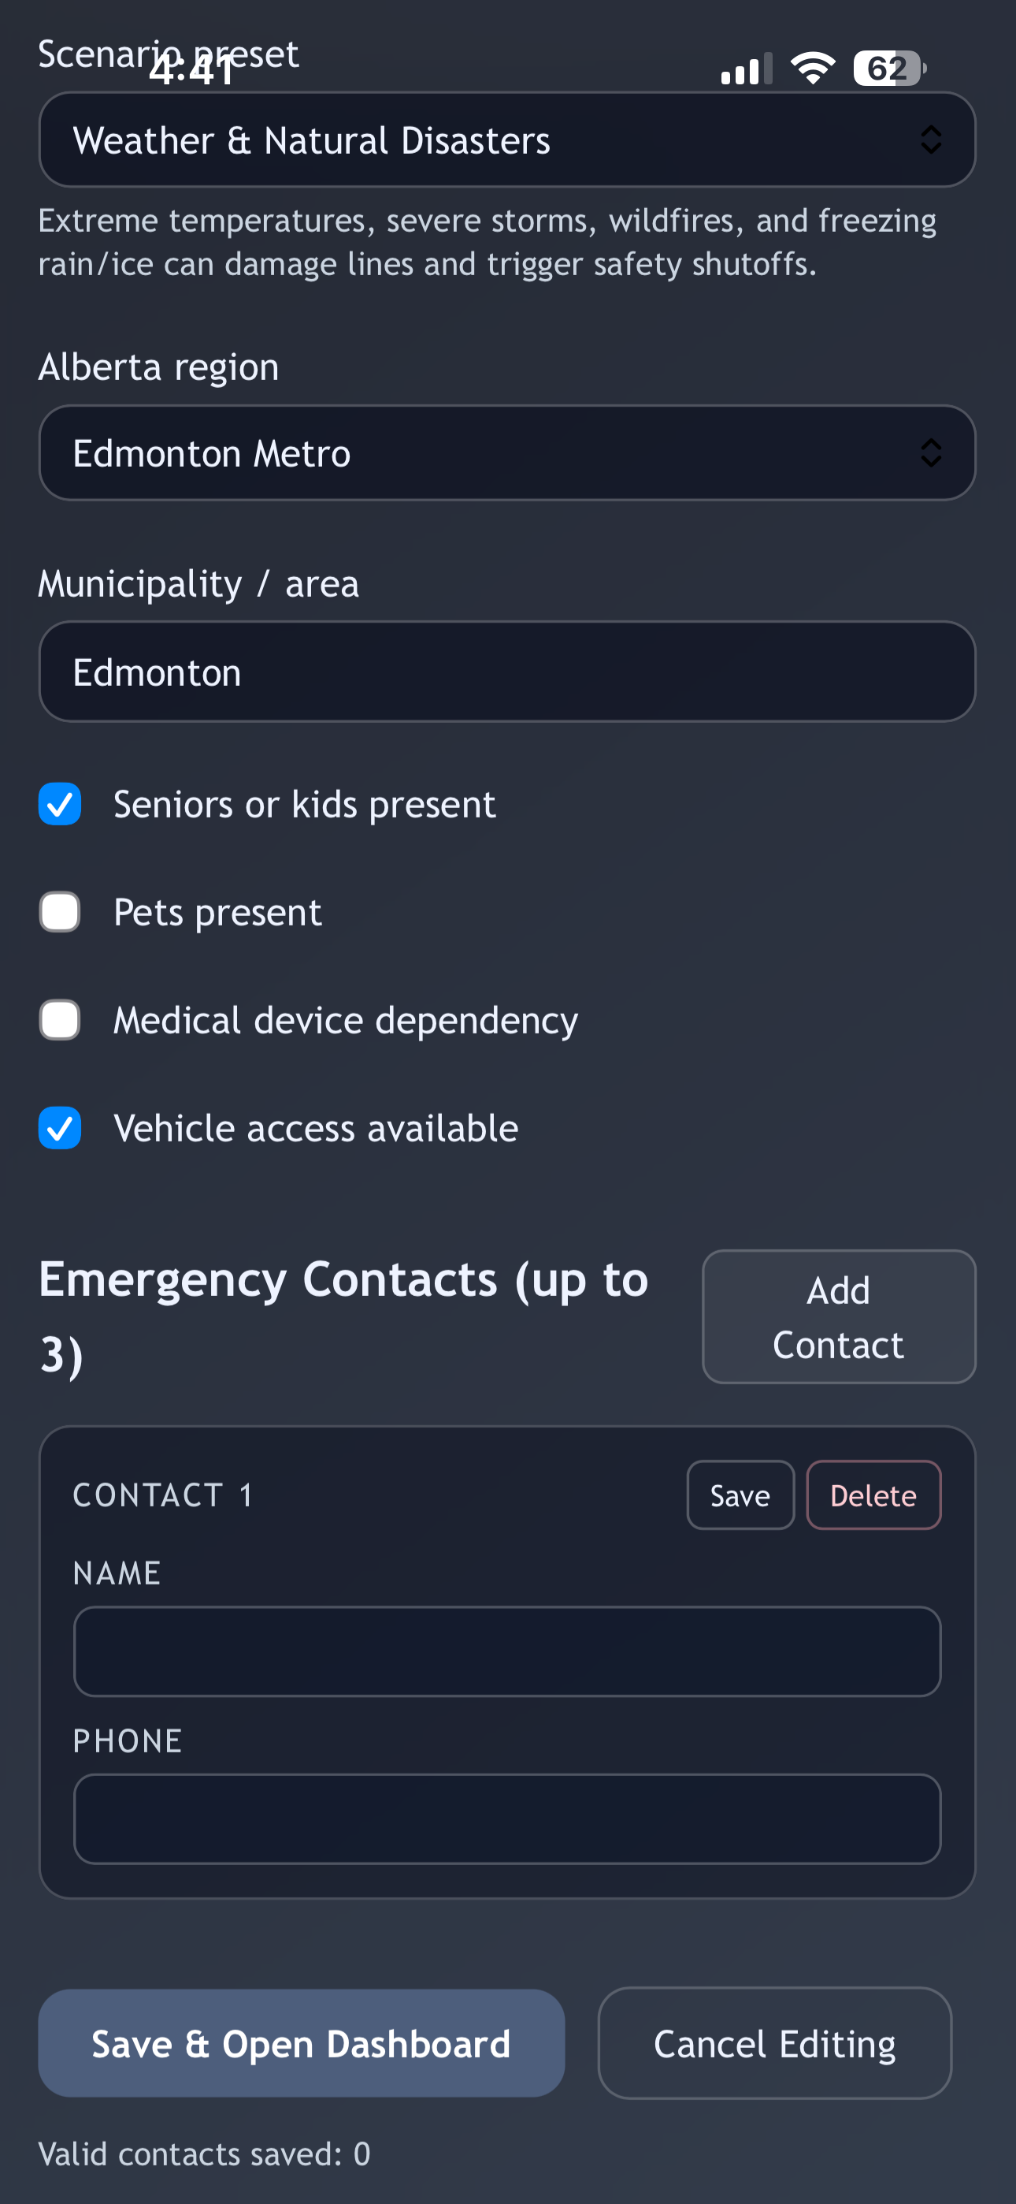Click the contact PHONE text field
The width and height of the screenshot is (1016, 2204).
tap(507, 1819)
